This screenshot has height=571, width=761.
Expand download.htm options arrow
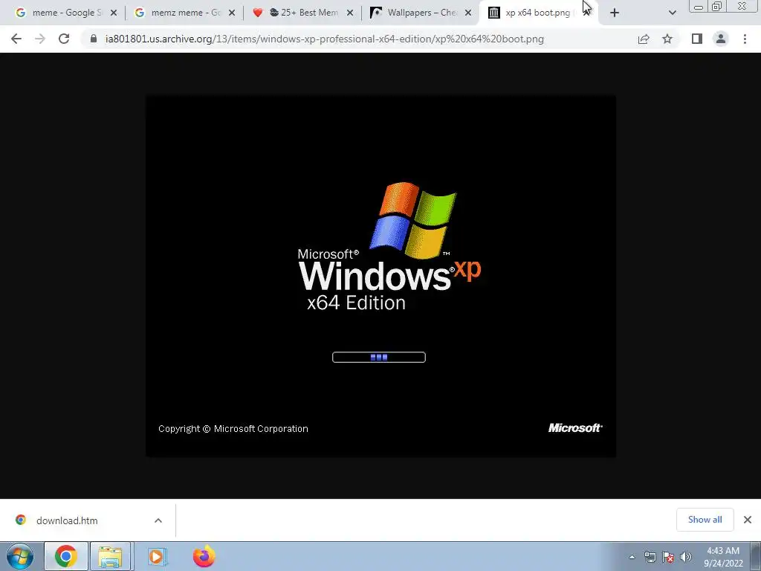pos(158,520)
